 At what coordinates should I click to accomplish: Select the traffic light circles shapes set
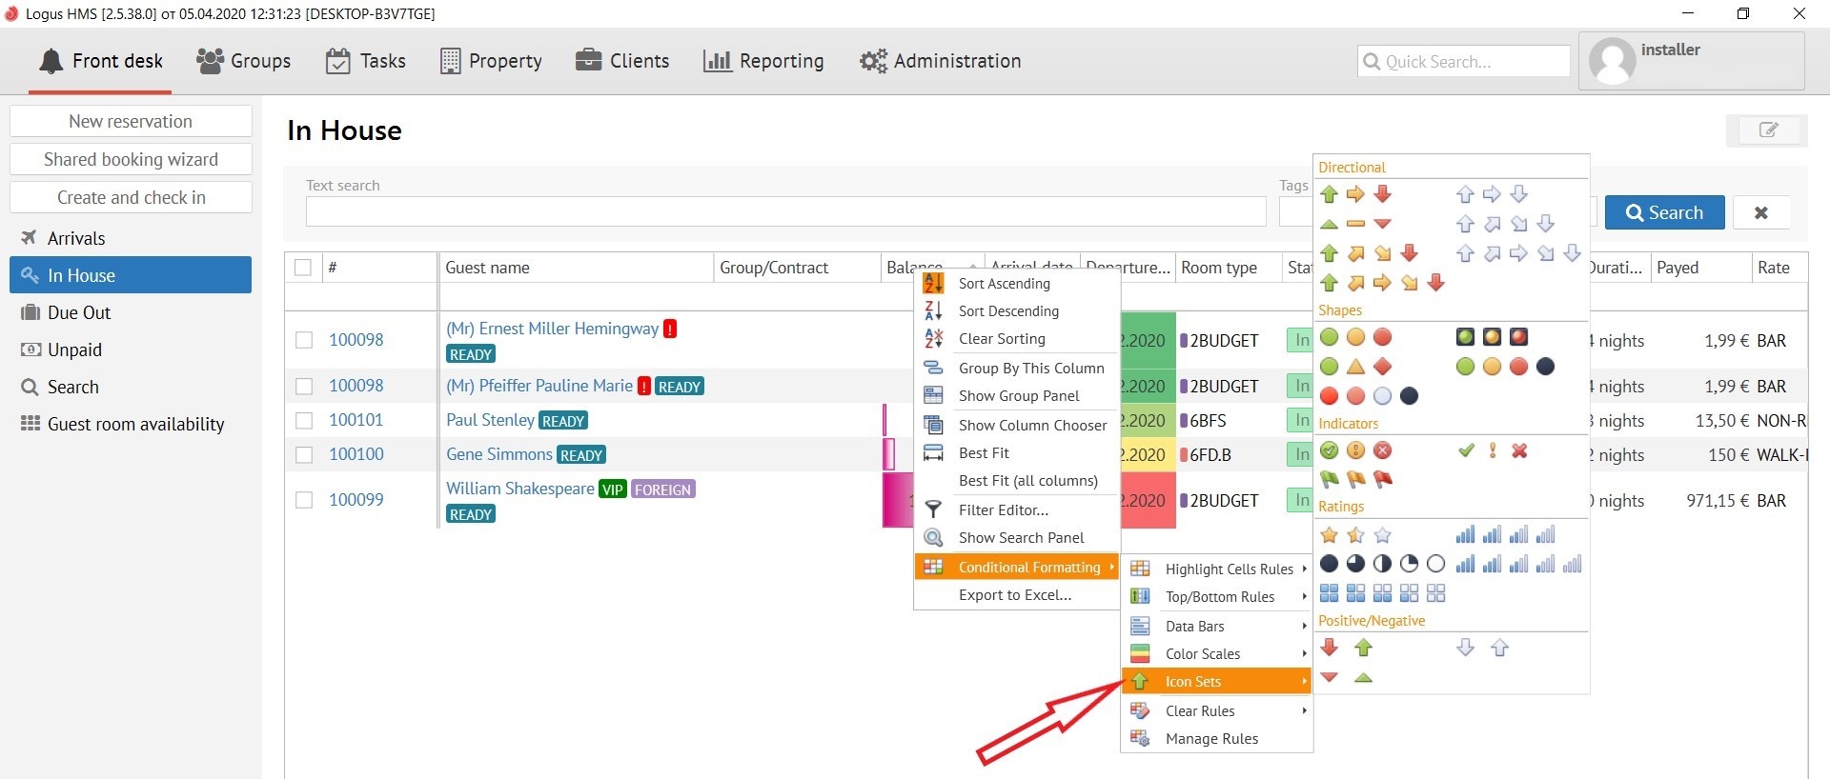(x=1355, y=337)
